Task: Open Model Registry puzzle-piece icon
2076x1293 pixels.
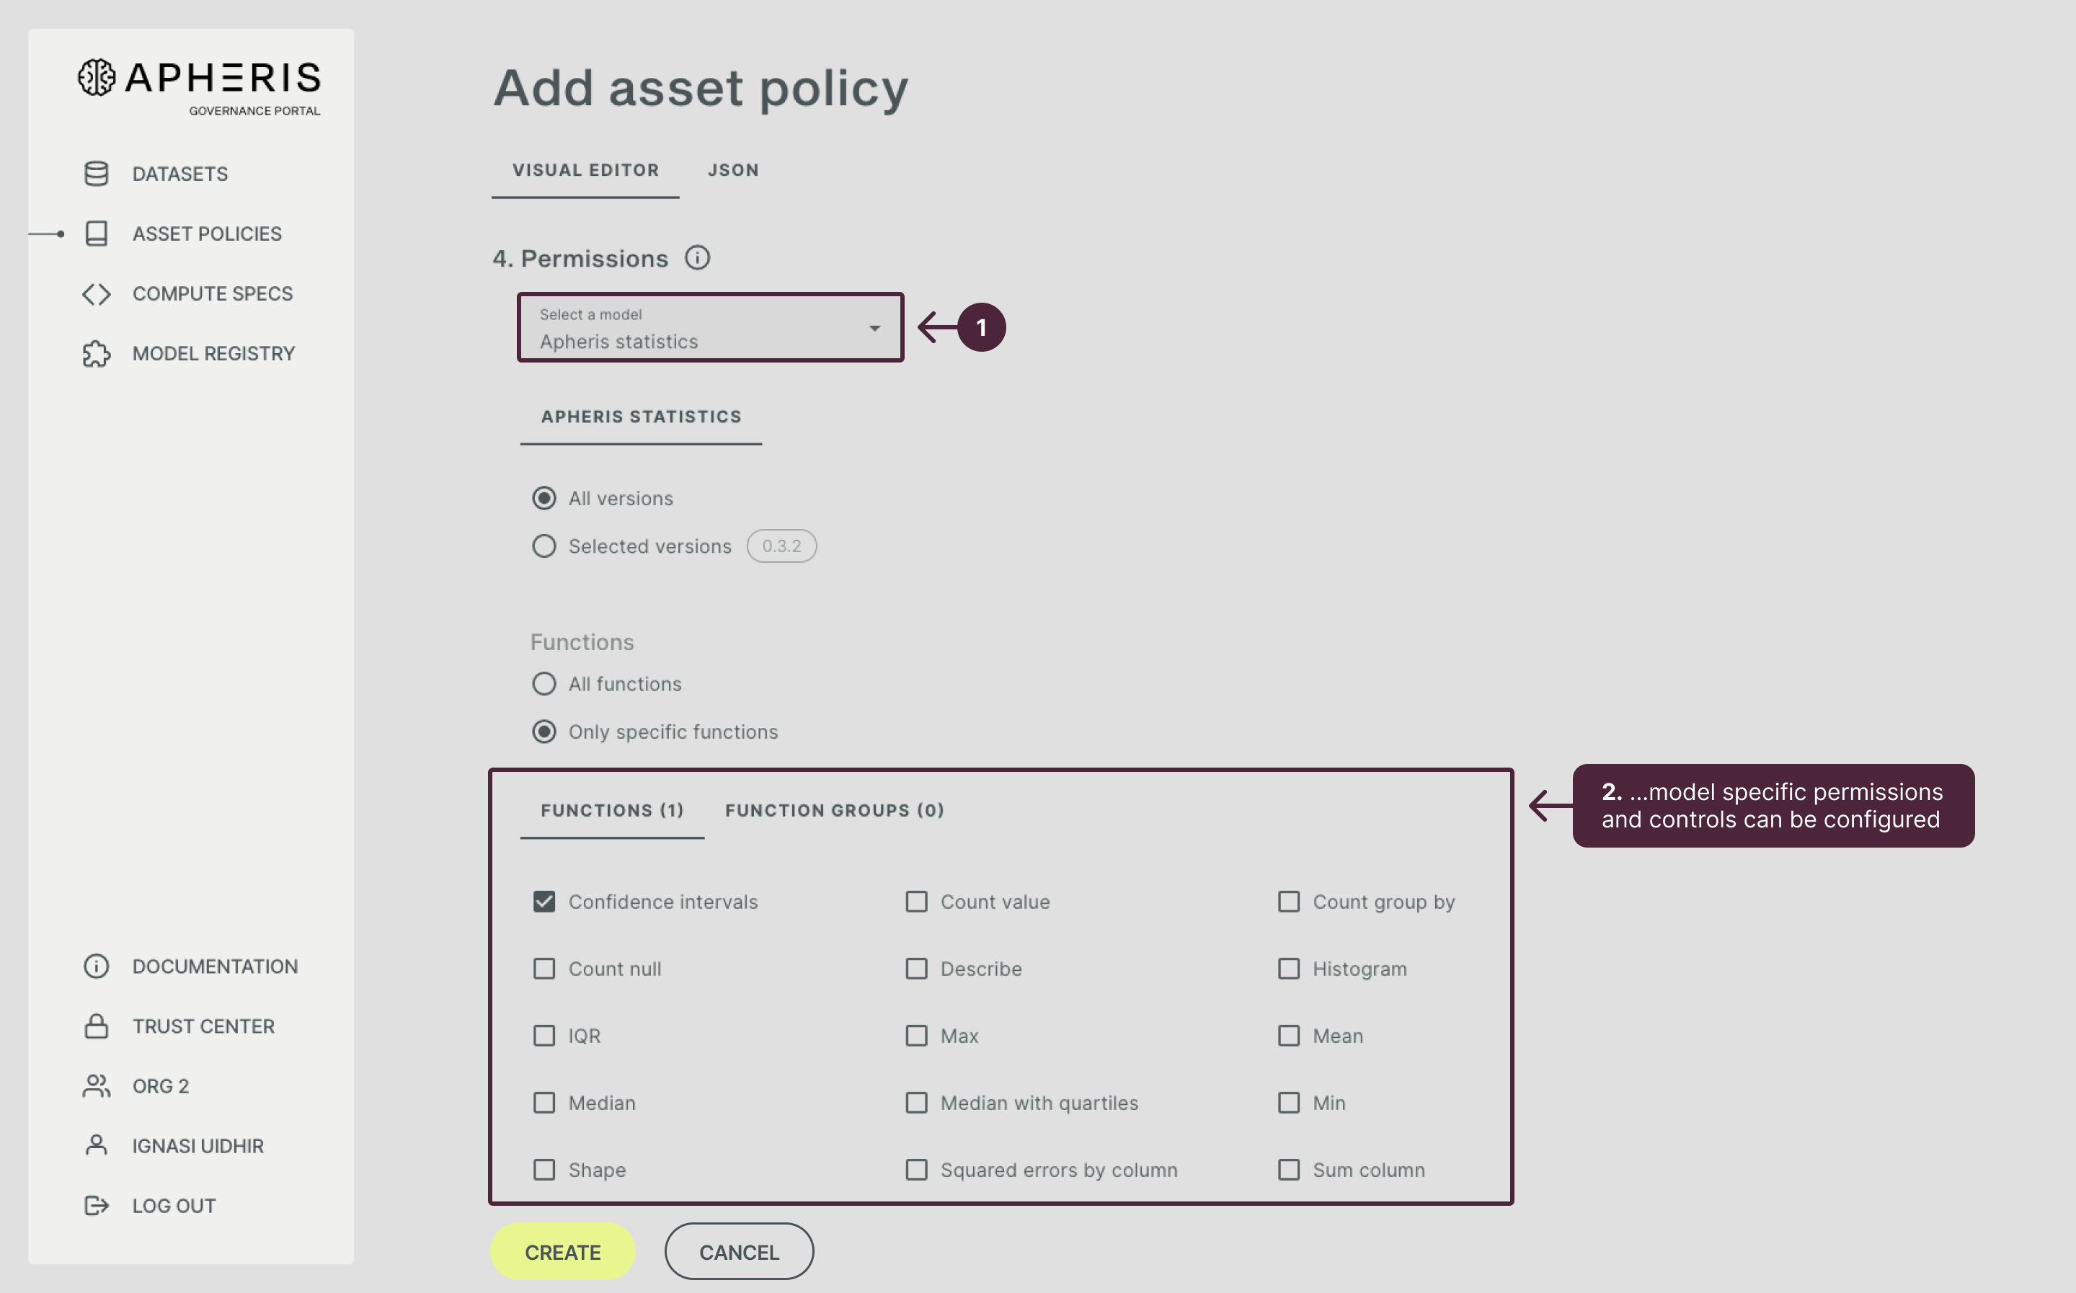Action: coord(97,353)
